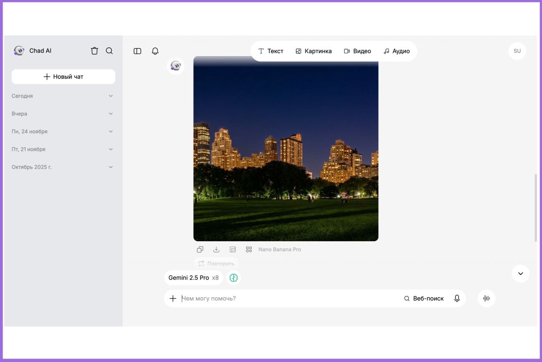The width and height of the screenshot is (542, 362).
Task: Enable the Веб-поиск web search option
Action: click(424, 299)
